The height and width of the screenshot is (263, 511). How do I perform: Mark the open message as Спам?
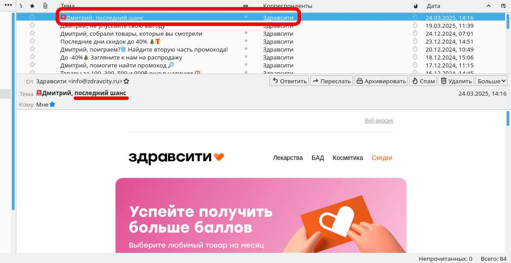click(423, 81)
